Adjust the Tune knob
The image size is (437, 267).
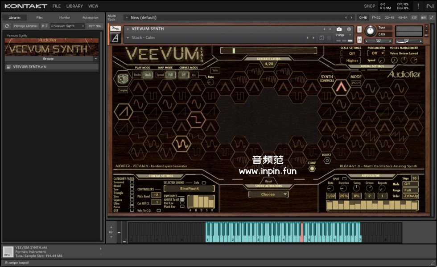point(370,31)
